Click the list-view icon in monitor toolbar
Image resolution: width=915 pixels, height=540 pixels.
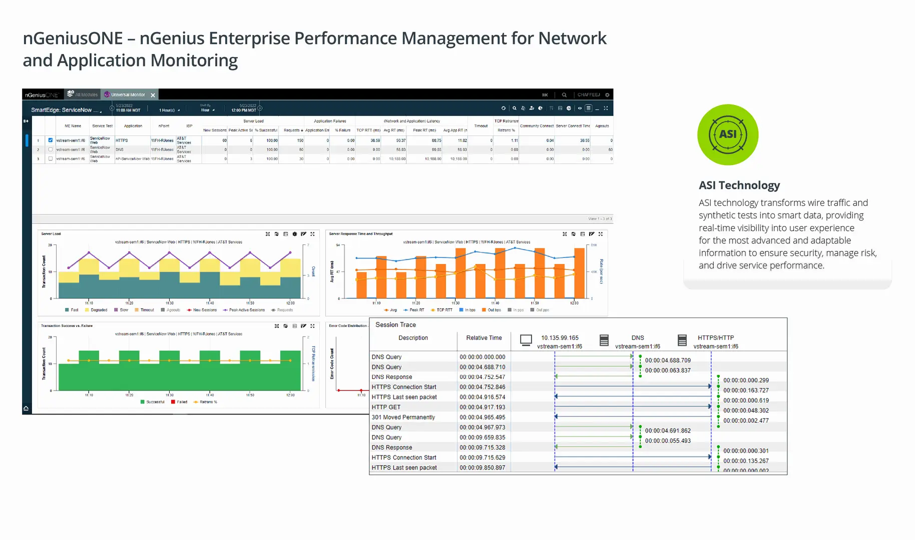pos(589,108)
